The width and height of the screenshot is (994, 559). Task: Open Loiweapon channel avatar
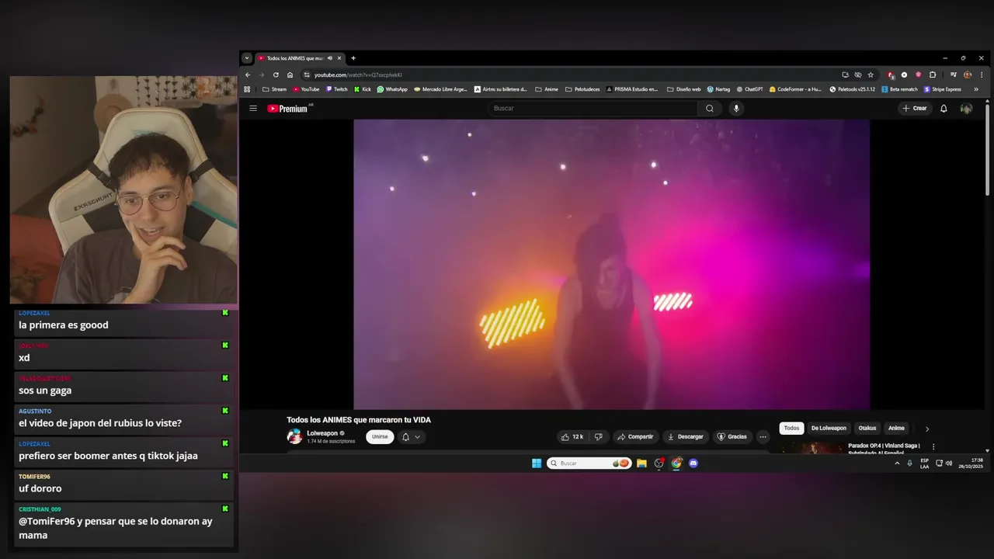294,436
